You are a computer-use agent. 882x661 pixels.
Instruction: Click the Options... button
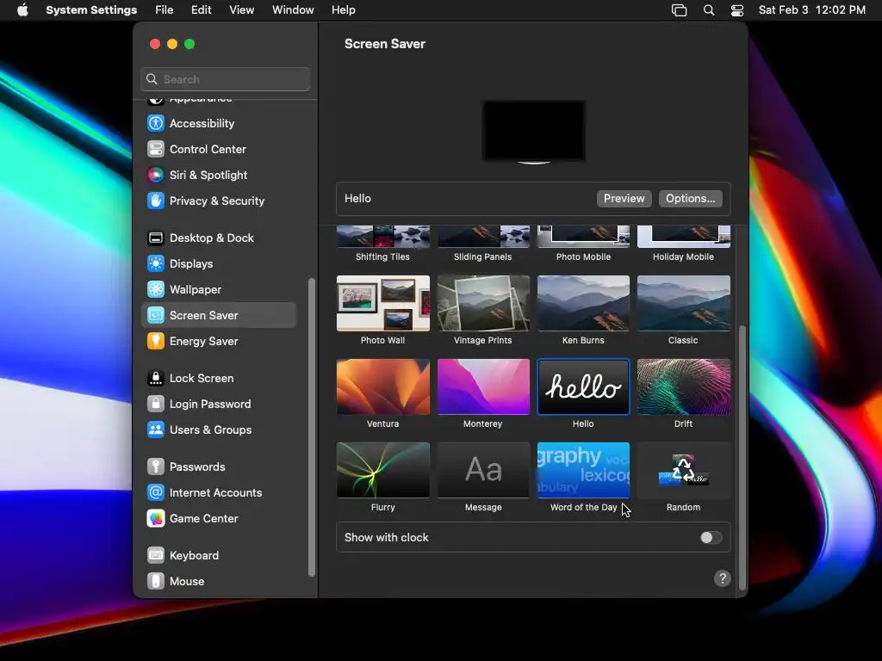[690, 199]
